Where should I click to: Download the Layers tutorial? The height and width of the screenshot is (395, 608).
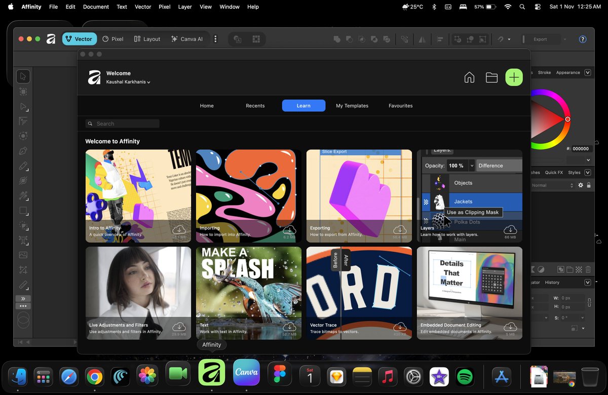tap(510, 229)
